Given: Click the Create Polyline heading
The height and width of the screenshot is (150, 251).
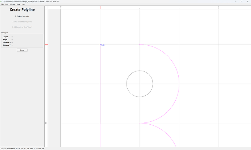Looking at the screenshot, I should pos(22,9).
